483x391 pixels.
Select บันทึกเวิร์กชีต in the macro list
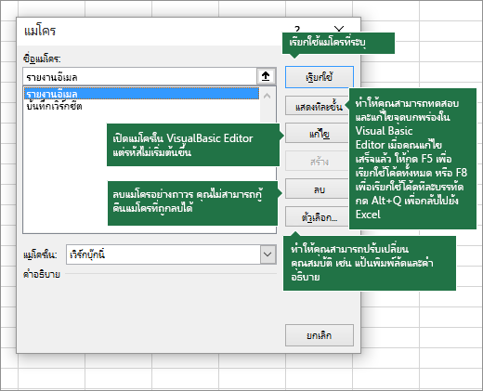[x=141, y=106]
